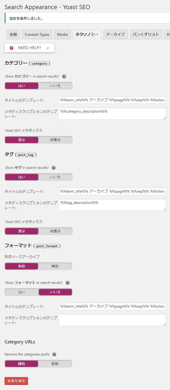Click フォーマット meta description template textarea
The height and width of the screenshot is (390, 170).
click(112, 320)
